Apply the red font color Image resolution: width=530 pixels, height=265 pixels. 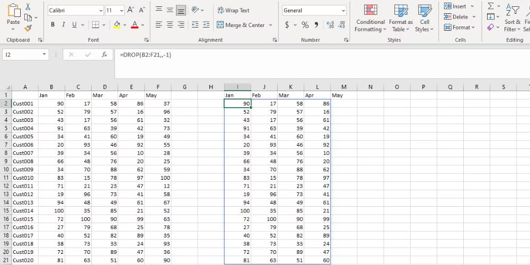pyautogui.click(x=135, y=25)
